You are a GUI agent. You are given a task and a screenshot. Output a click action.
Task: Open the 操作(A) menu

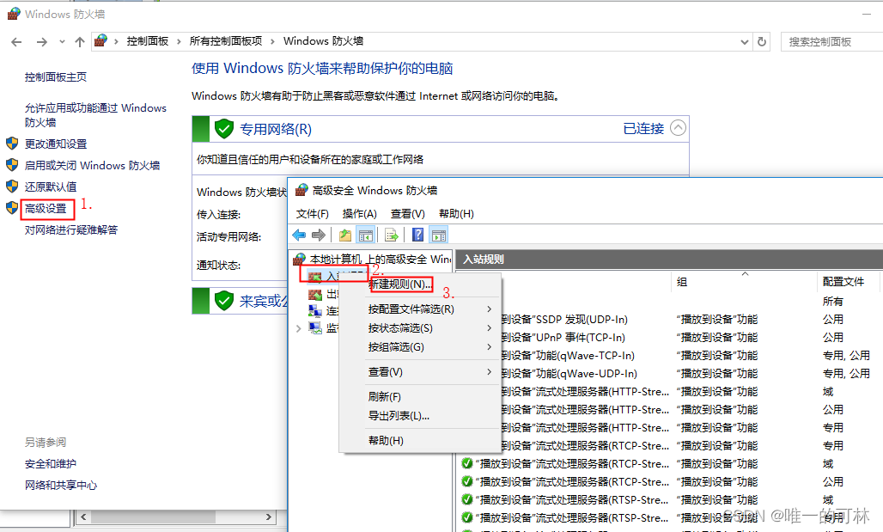(359, 214)
